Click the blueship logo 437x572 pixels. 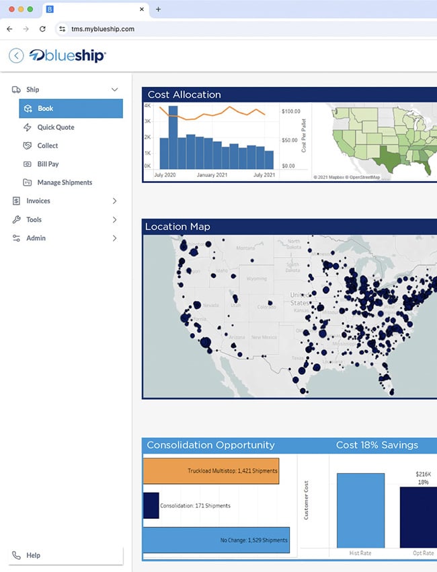click(67, 56)
